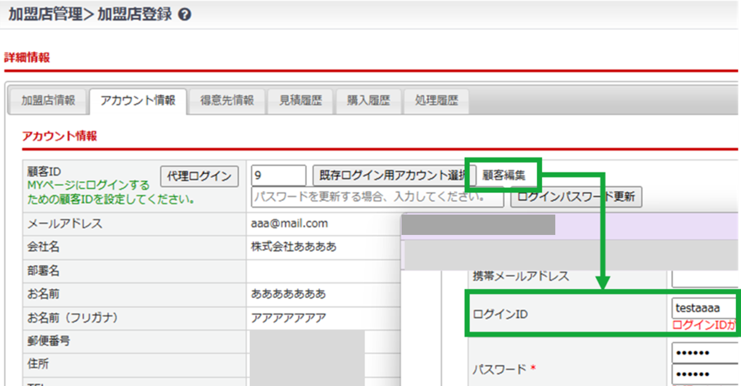741x386 pixels.
Task: Click the 部署名 row label
Action: click(x=44, y=271)
